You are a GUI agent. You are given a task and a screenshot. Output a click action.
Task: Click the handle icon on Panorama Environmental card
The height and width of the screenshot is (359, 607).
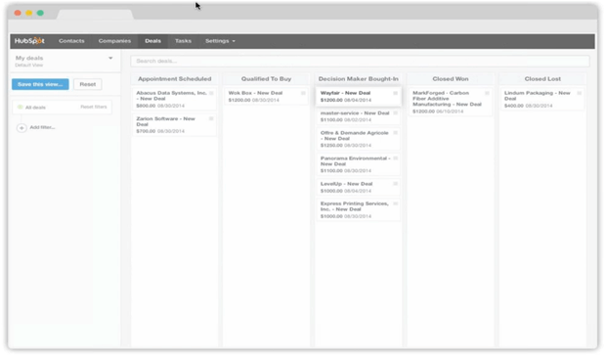pyautogui.click(x=396, y=158)
